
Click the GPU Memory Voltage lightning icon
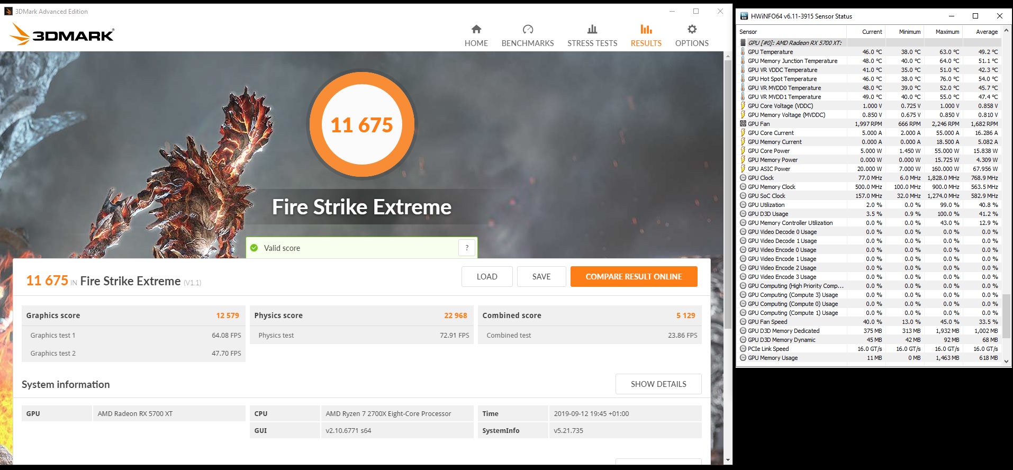[743, 115]
